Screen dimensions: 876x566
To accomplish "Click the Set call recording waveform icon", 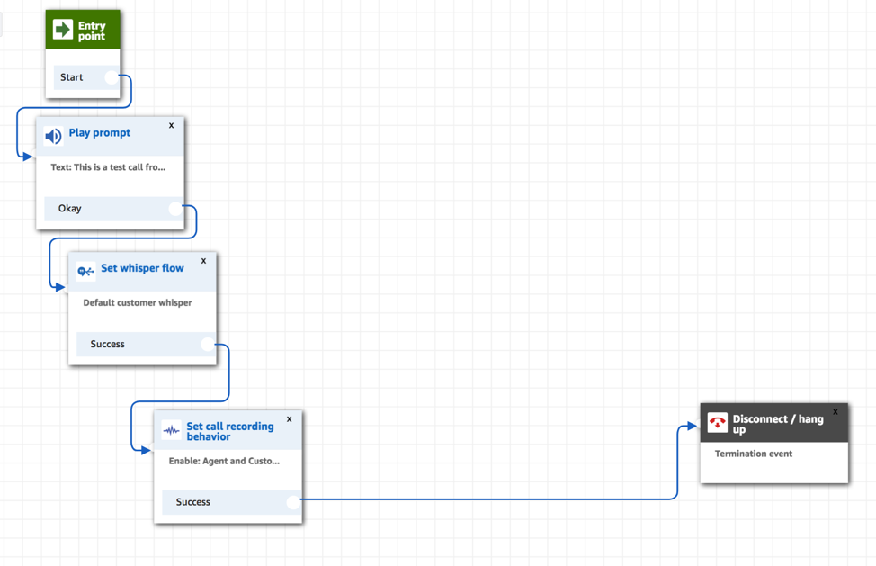I will (170, 431).
